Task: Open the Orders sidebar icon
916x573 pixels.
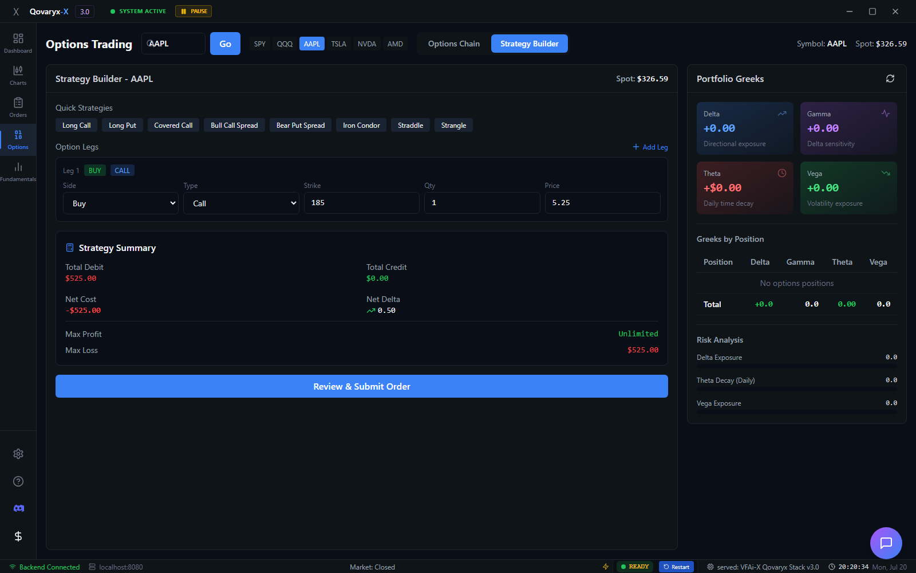Action: [18, 107]
